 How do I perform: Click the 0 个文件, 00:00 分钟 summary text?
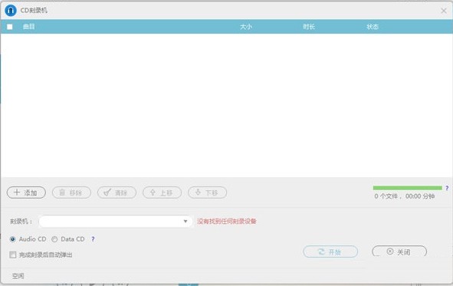pos(405,196)
